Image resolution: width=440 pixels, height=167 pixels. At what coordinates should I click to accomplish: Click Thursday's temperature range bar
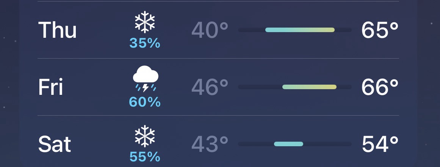click(300, 30)
